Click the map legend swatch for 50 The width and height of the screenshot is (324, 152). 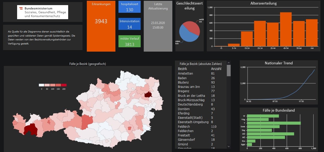(47, 85)
